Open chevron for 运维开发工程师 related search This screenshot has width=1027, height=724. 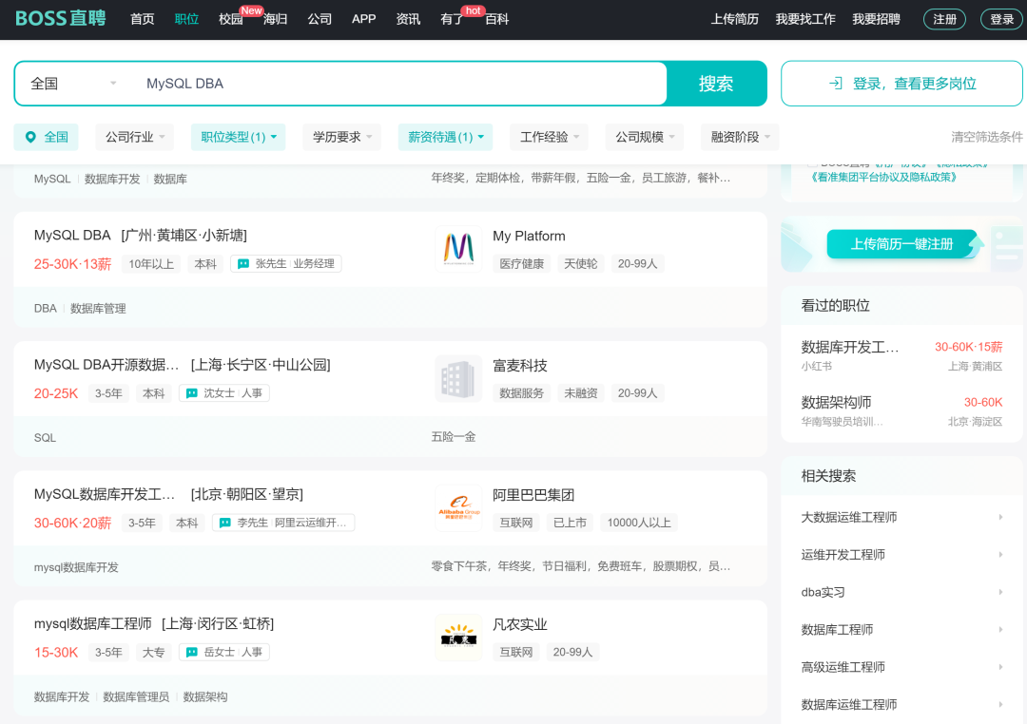1000,555
